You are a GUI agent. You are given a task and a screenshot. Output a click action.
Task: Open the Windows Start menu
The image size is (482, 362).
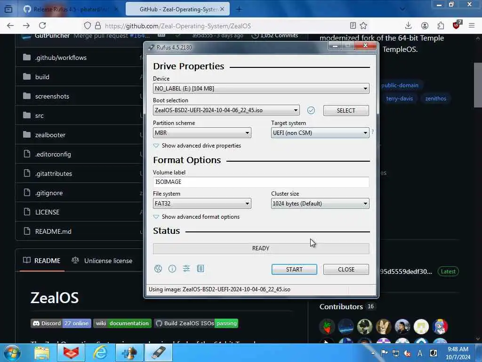(x=12, y=353)
